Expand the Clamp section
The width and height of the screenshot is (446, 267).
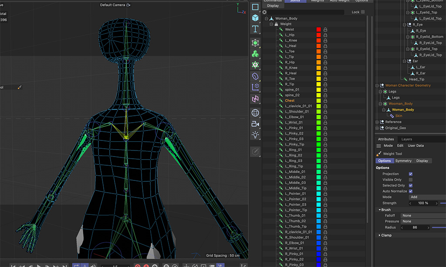click(x=380, y=235)
